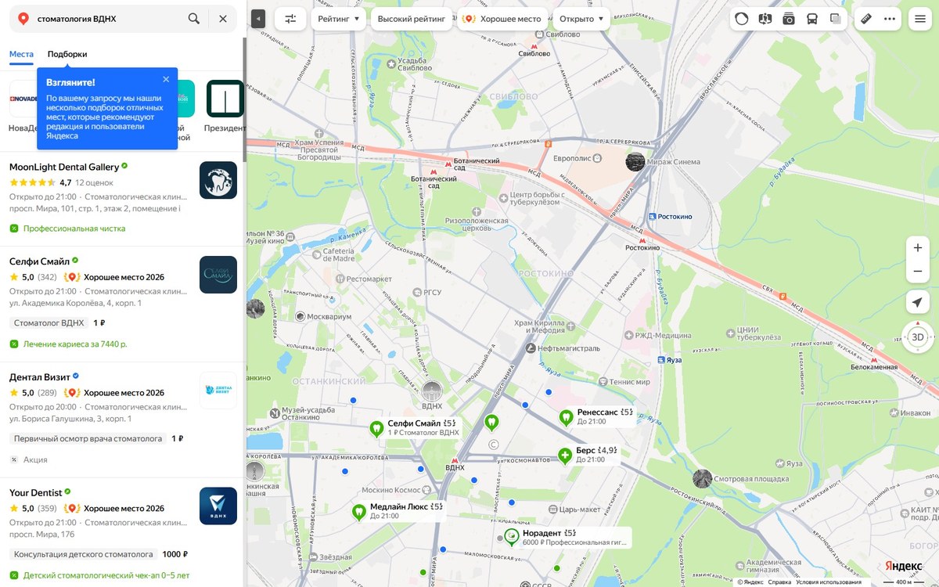The image size is (939, 587).
Task: Click the ВДНХ landmark arch icon
Action: 433,391
